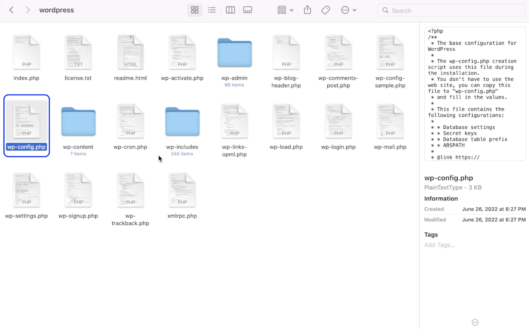Select the wp-config-sample.php file icon

[390, 52]
